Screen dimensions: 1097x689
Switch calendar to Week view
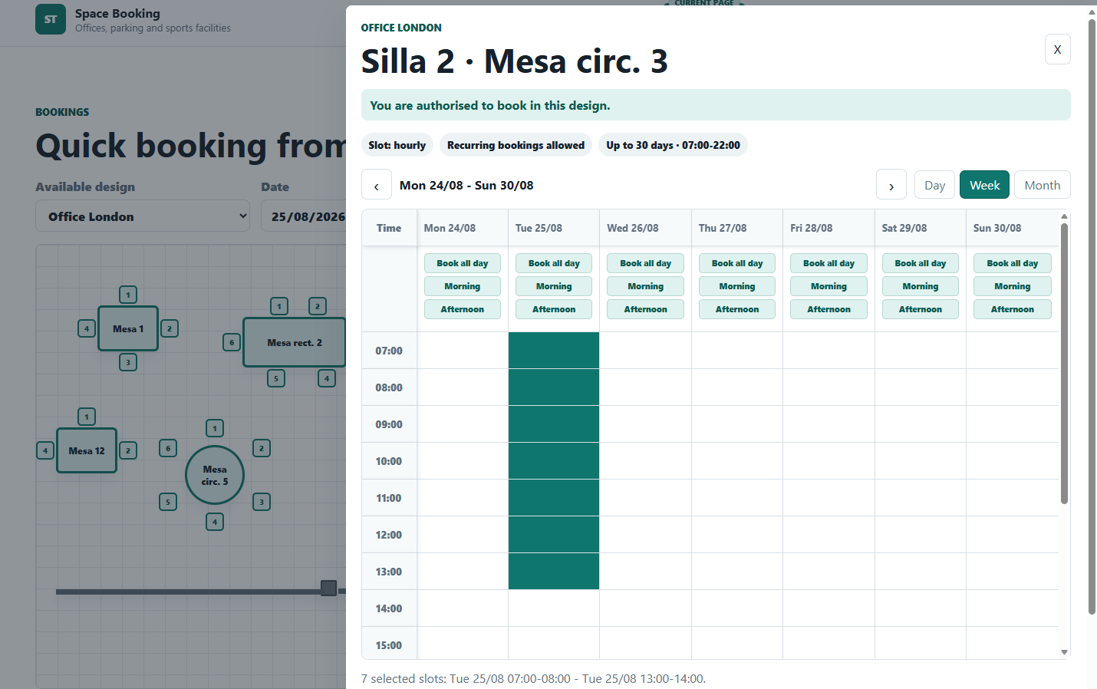tap(984, 185)
